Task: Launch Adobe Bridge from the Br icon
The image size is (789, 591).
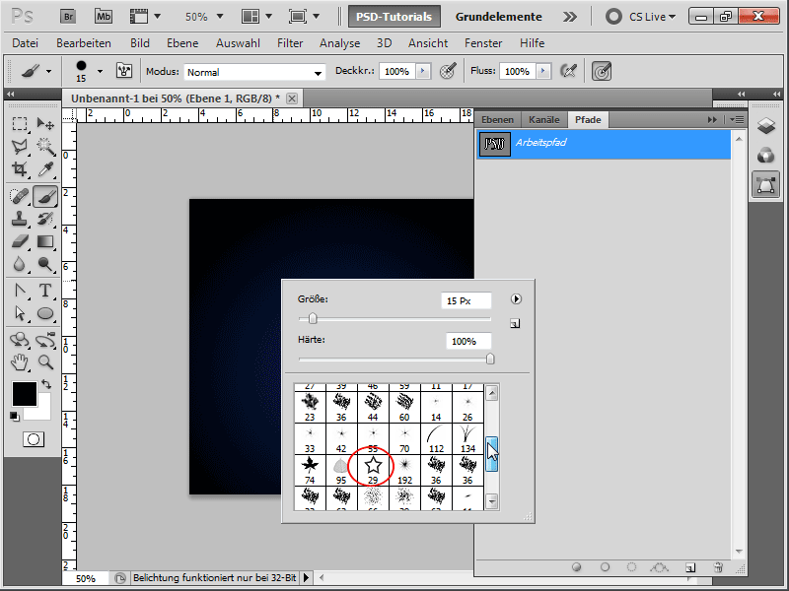Action: click(68, 17)
